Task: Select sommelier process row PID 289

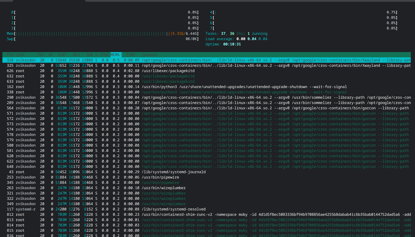Action: point(207,102)
